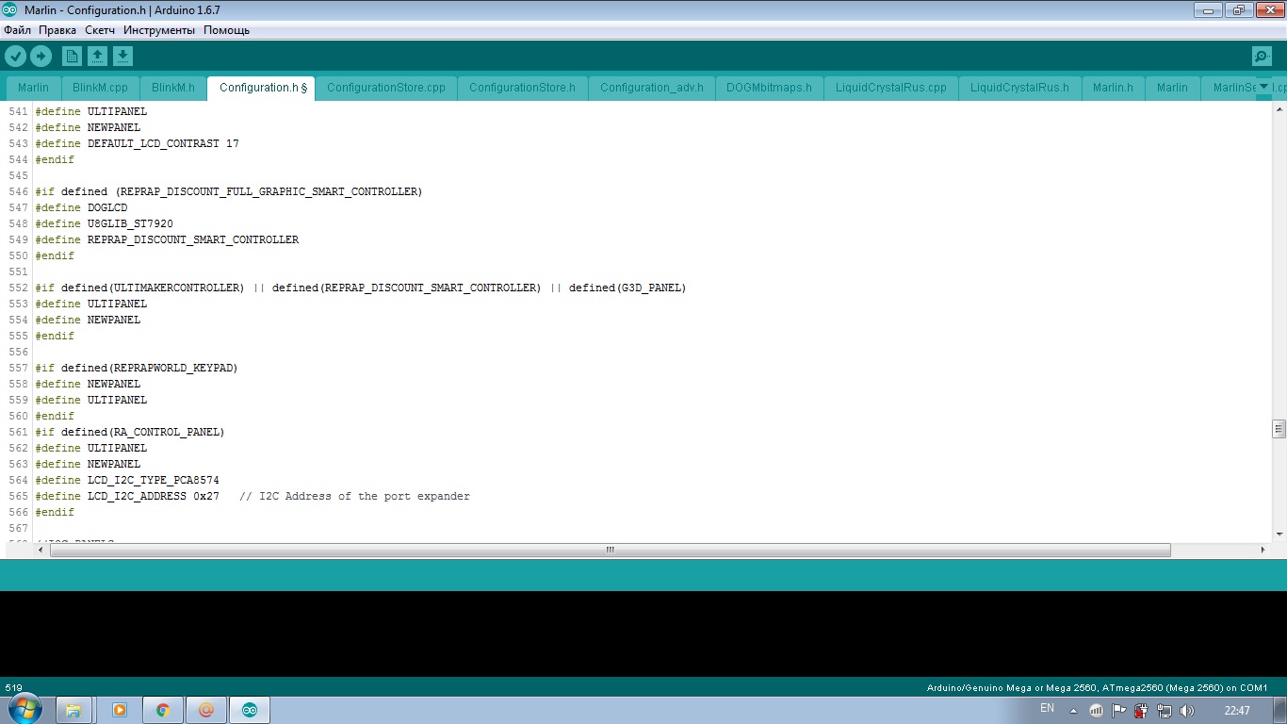
Task: Click the '#endif' on line 566
Action: tap(55, 512)
